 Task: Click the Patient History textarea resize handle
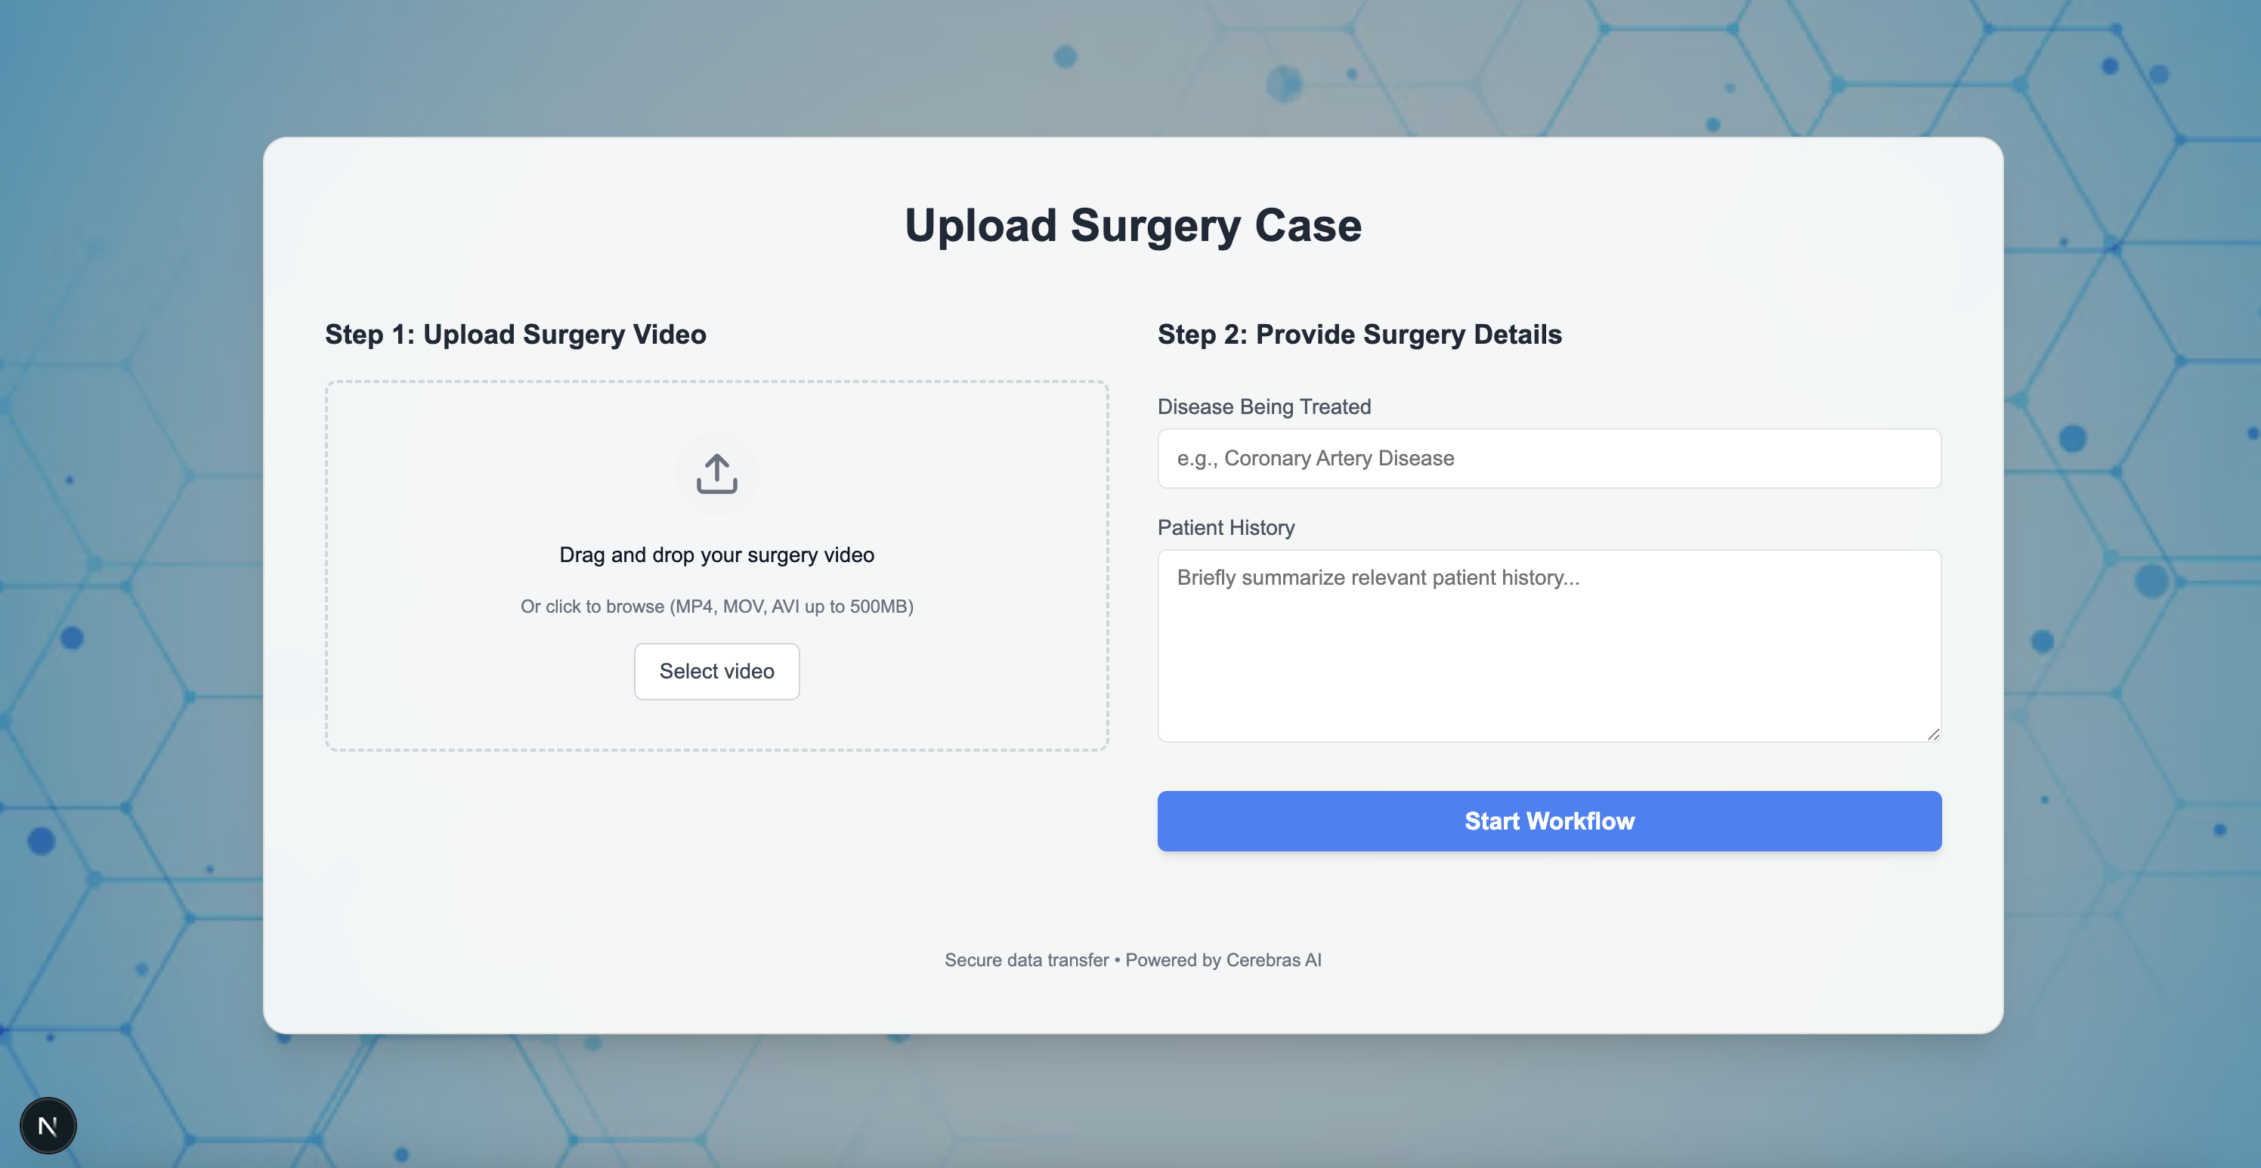(x=1934, y=734)
